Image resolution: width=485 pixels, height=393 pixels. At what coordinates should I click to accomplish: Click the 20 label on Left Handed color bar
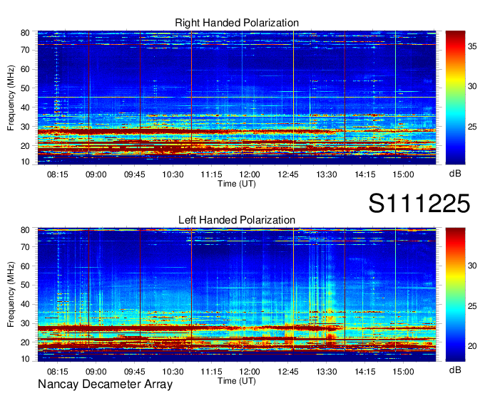[x=472, y=347]
